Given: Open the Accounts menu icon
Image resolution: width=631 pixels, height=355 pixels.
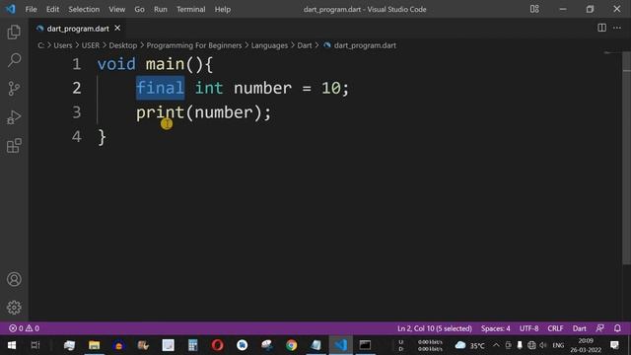Looking at the screenshot, I should coord(14,279).
